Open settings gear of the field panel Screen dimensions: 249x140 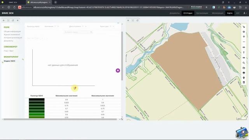(4, 20)
